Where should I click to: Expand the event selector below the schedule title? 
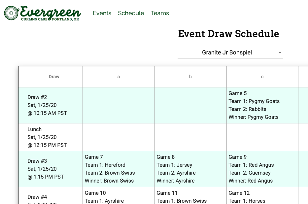click(x=230, y=52)
